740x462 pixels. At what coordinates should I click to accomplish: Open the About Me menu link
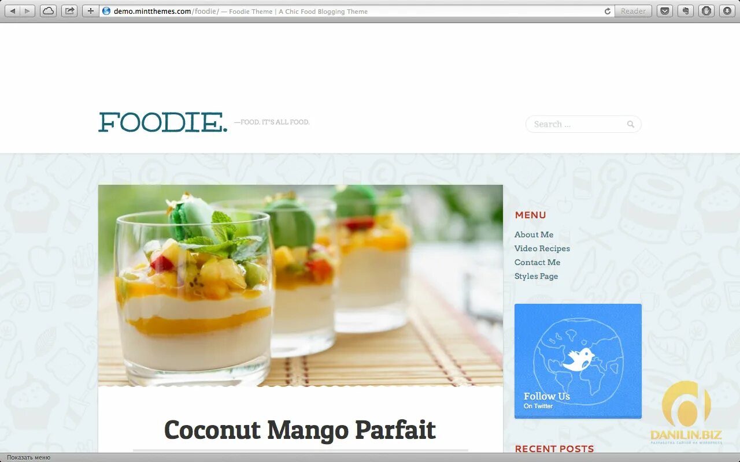pyautogui.click(x=534, y=234)
